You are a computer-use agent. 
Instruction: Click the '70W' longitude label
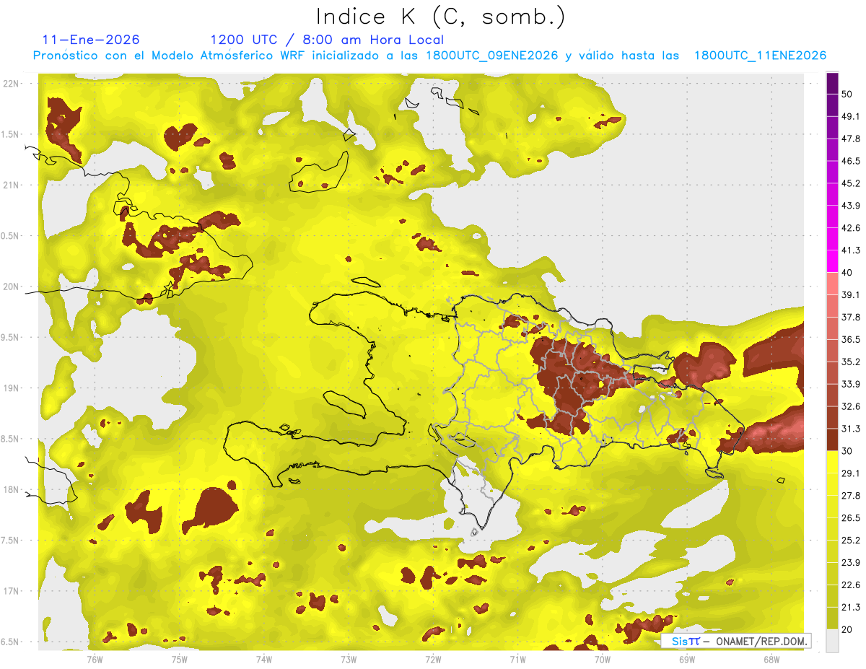click(x=602, y=659)
